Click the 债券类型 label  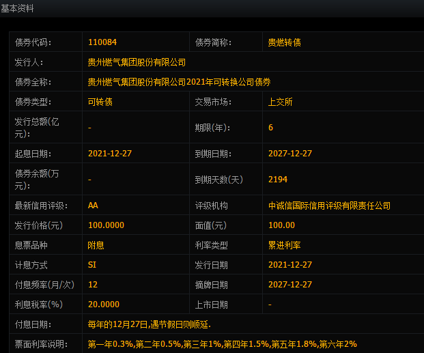pos(33,102)
